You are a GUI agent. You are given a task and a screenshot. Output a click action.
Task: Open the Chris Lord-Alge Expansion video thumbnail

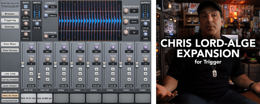(208, 52)
